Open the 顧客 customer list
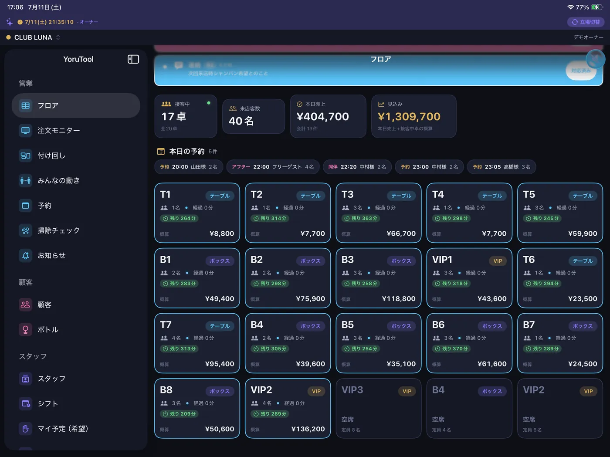This screenshot has height=457, width=610. pos(76,305)
